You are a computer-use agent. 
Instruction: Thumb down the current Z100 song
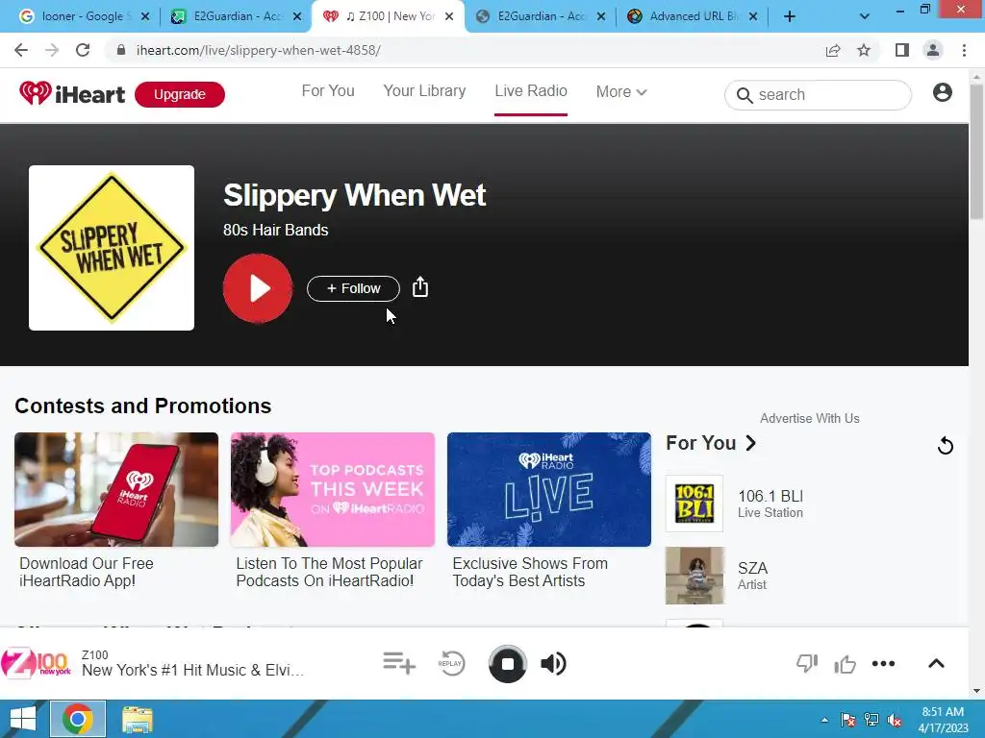click(x=807, y=663)
